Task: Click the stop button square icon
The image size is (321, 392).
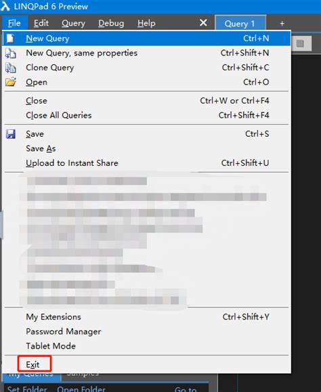Action: tap(300, 43)
